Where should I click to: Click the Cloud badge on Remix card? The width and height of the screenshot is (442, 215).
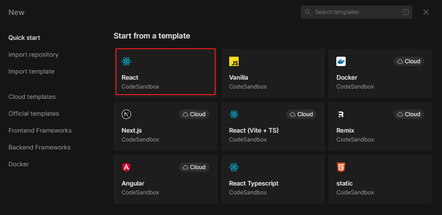click(409, 114)
